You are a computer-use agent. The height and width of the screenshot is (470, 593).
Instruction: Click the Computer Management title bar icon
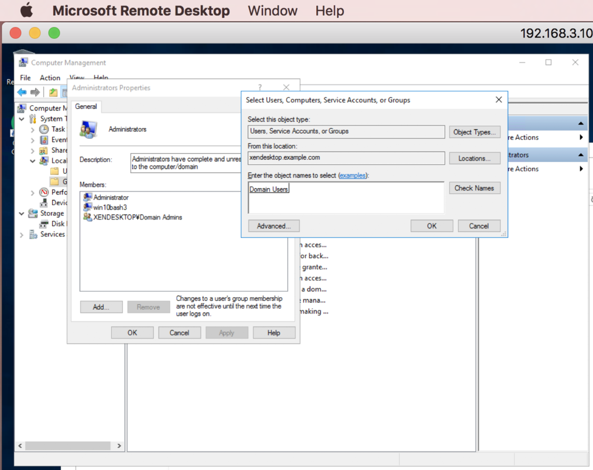pos(23,63)
